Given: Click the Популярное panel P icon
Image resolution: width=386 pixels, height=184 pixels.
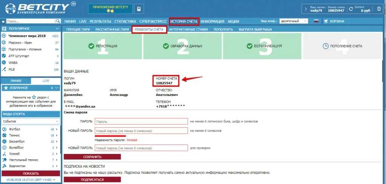Looking at the screenshot, I should [x=4, y=29].
